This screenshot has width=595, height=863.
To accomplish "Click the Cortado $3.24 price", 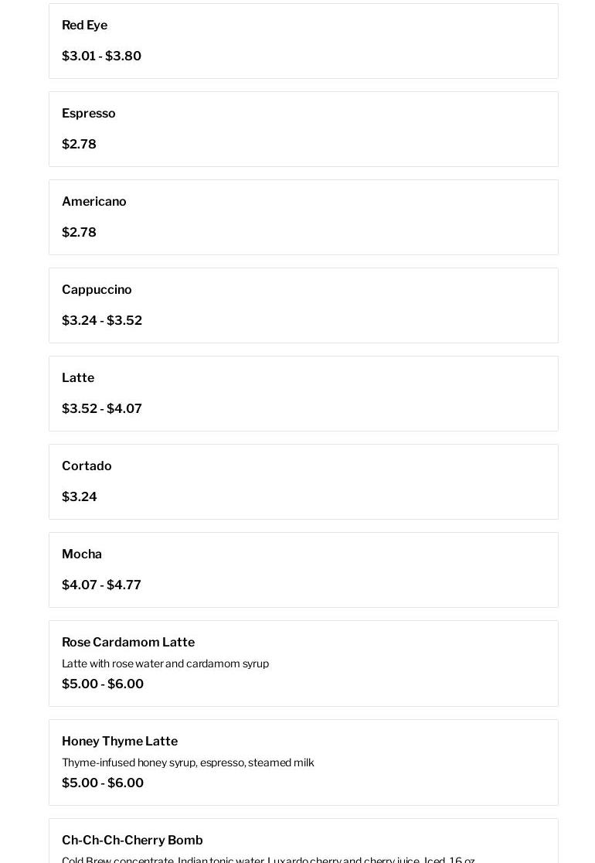I will [x=79, y=497].
